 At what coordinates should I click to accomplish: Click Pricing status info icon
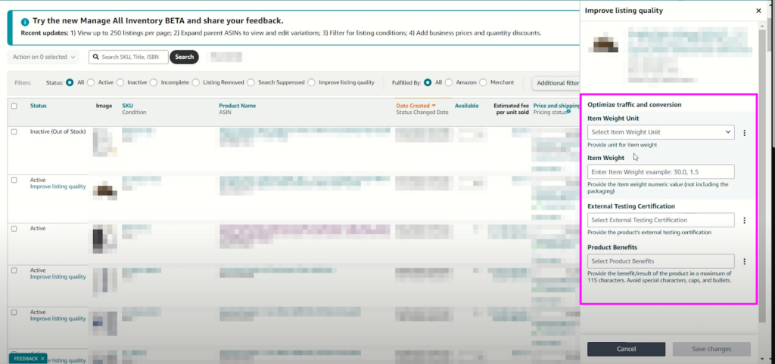(x=568, y=112)
